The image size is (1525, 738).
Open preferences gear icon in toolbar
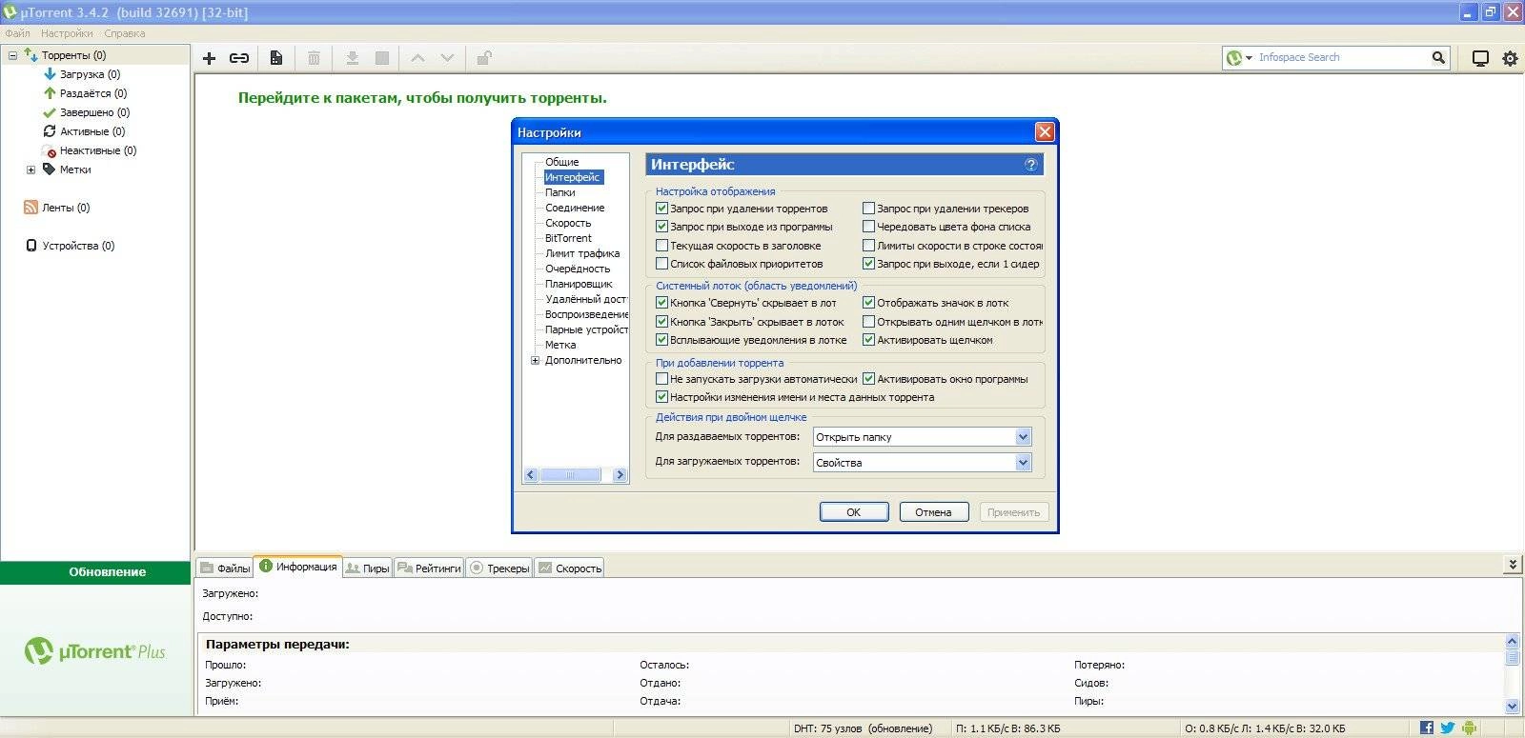(1510, 58)
